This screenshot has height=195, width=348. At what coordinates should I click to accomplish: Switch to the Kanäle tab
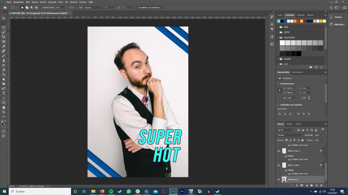click(290, 124)
